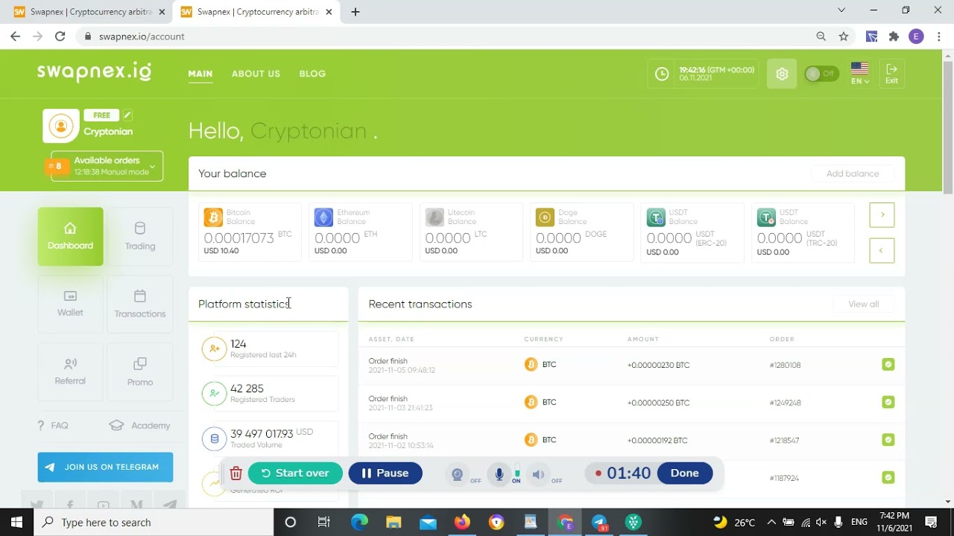Click the green check for order #1249248
This screenshot has height=536, width=954.
tap(888, 402)
